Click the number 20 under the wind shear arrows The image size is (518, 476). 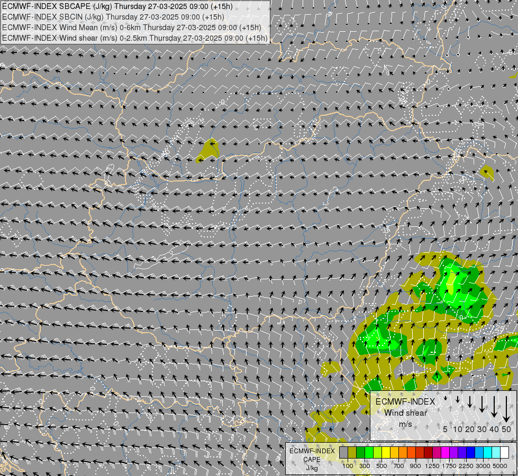click(470, 429)
